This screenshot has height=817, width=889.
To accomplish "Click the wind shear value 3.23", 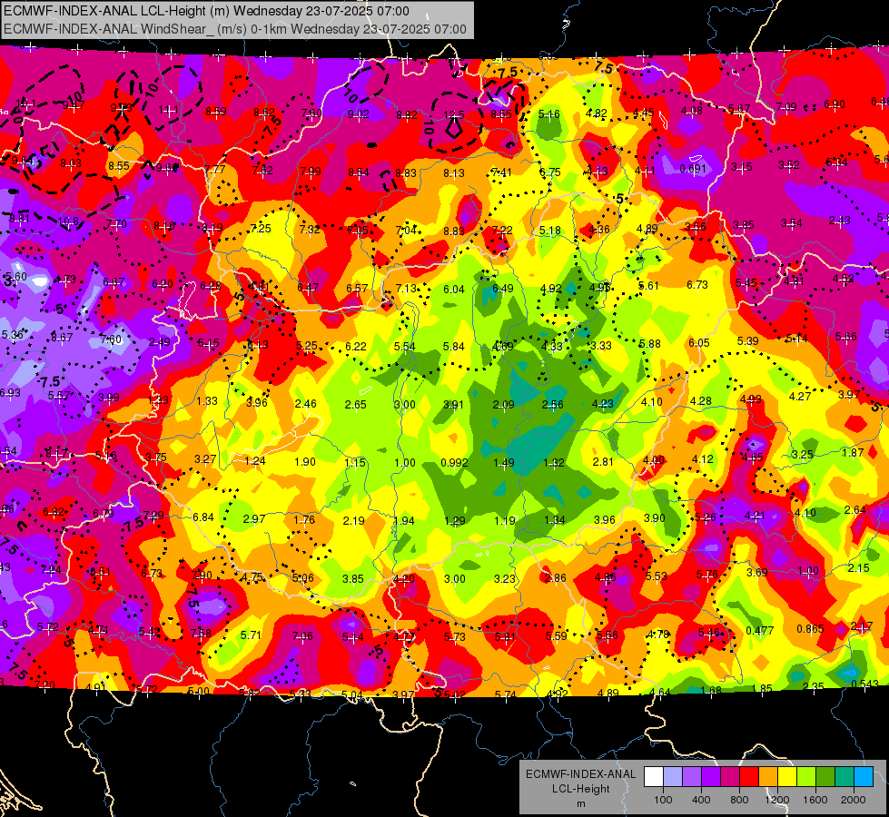I will point(505,579).
